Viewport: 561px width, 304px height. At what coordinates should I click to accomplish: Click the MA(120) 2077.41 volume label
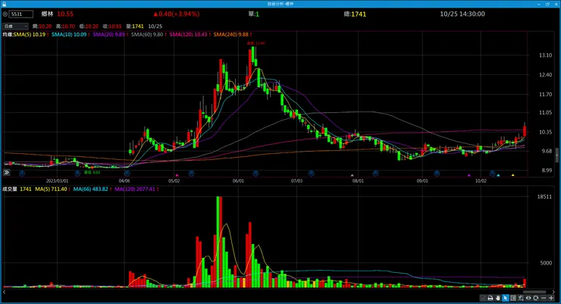coord(135,189)
